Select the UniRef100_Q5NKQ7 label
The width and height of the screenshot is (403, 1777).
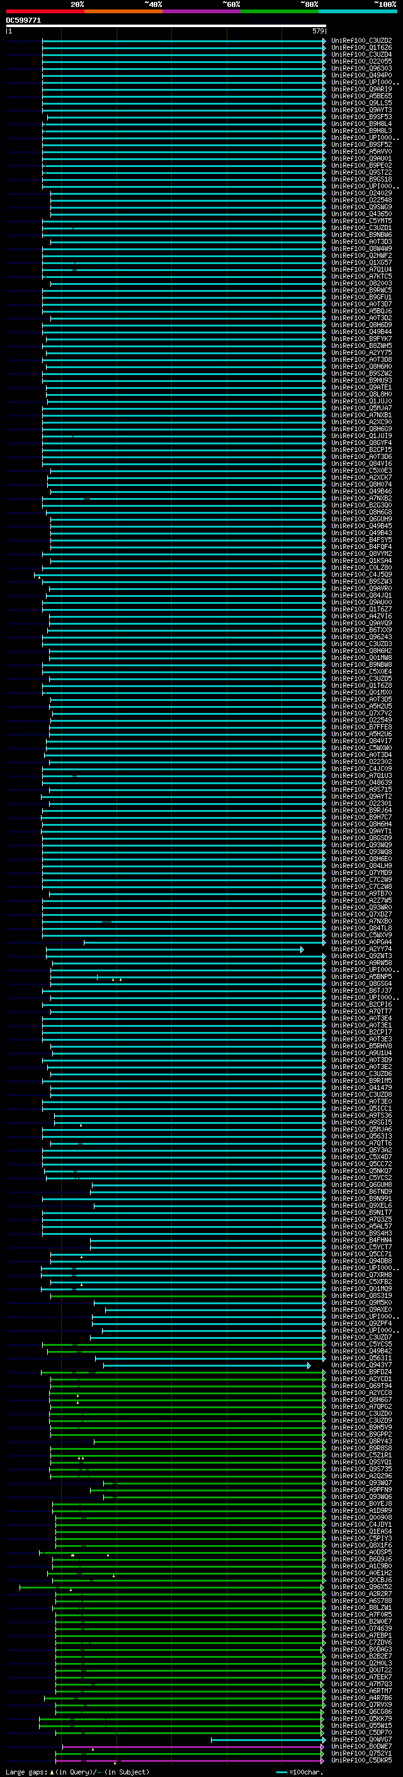pyautogui.click(x=361, y=1171)
